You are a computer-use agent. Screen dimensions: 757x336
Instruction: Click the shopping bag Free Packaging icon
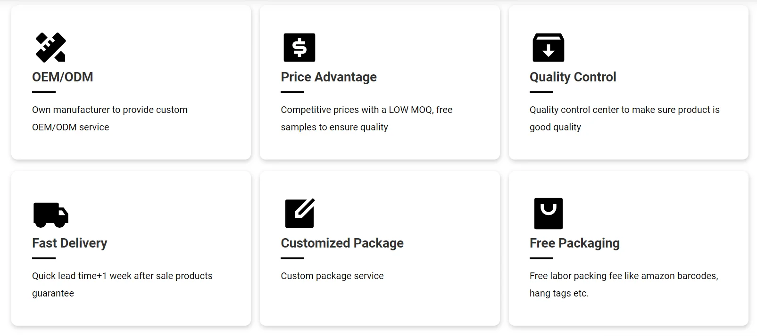click(548, 214)
